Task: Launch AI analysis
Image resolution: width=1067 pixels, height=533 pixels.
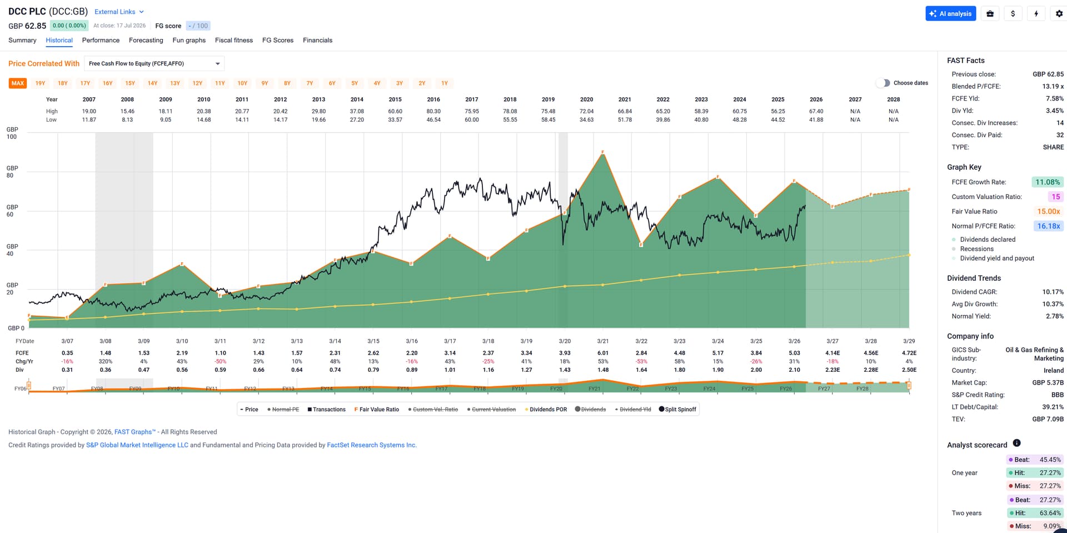Action: pyautogui.click(x=951, y=14)
